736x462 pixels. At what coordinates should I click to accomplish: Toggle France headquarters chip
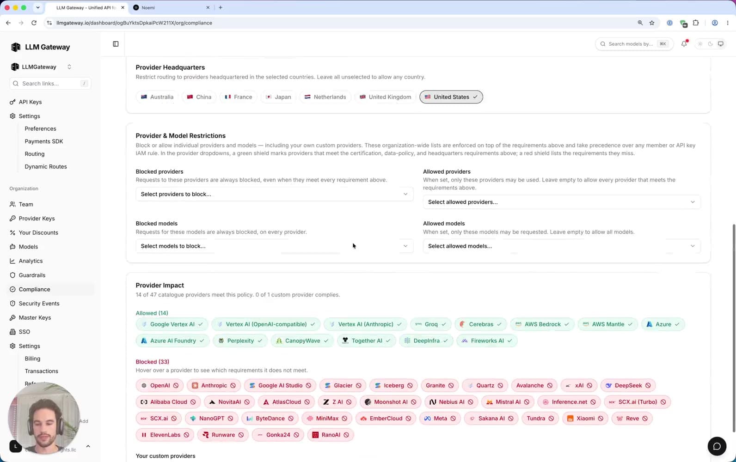239,97
